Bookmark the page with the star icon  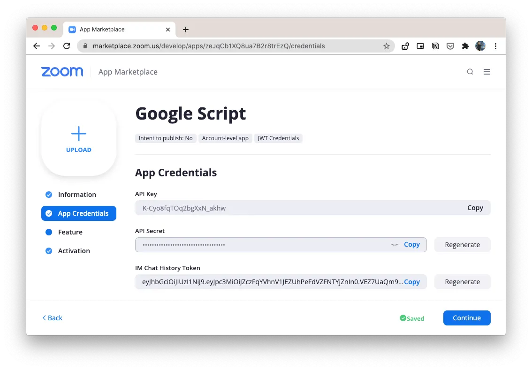[387, 46]
